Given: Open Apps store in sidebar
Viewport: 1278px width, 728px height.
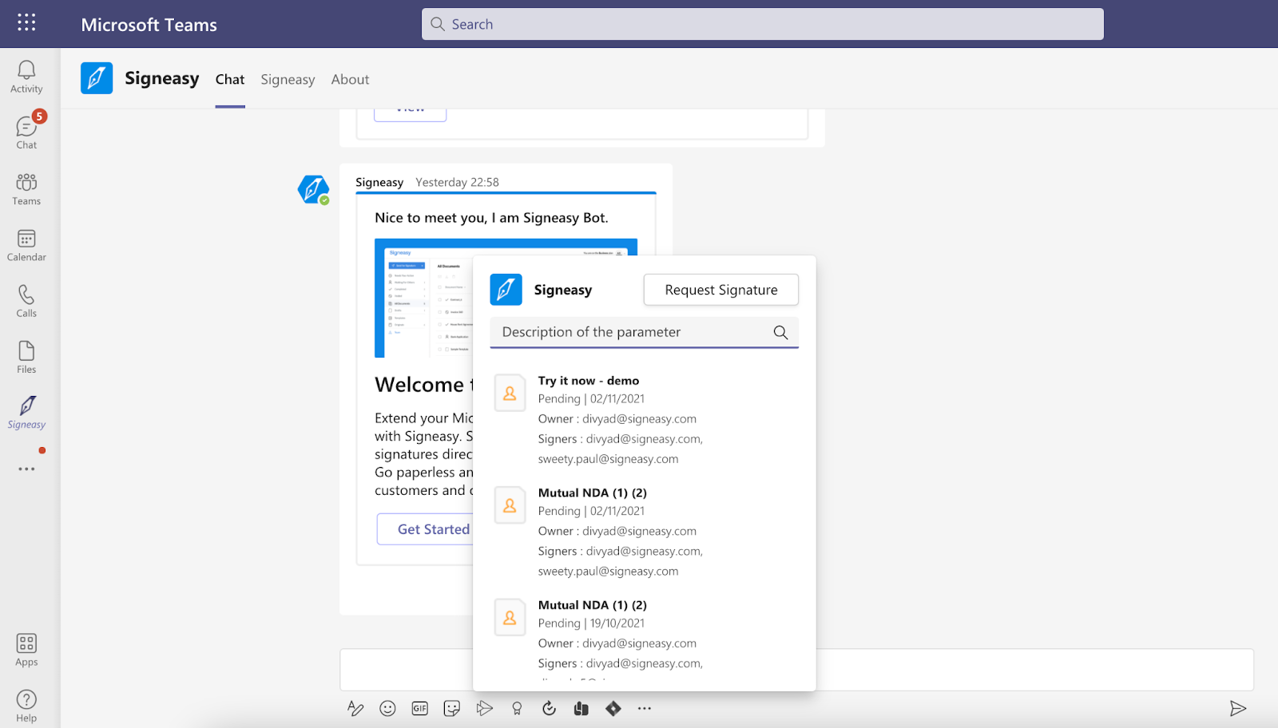Looking at the screenshot, I should pyautogui.click(x=26, y=650).
